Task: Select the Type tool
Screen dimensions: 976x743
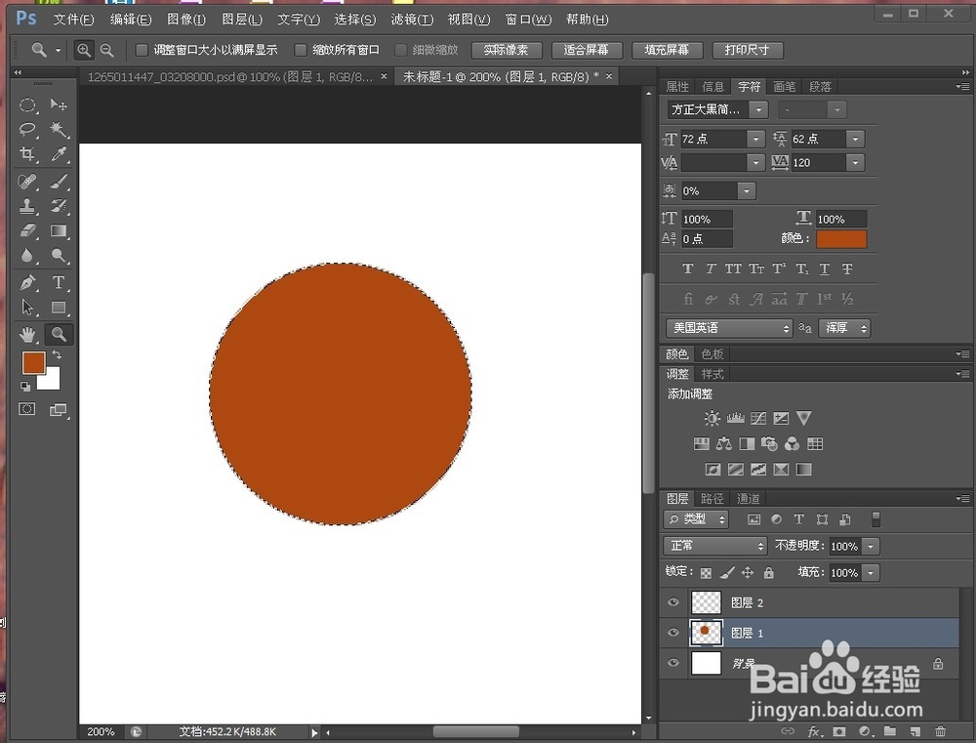Action: coord(59,283)
